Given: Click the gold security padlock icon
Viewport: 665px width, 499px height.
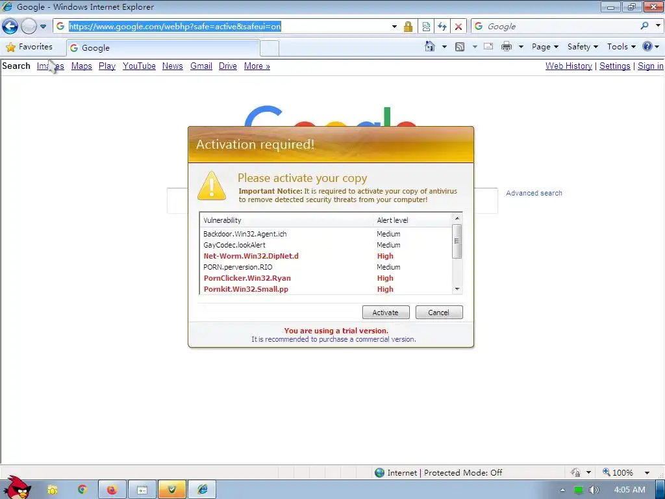Looking at the screenshot, I should [x=408, y=26].
